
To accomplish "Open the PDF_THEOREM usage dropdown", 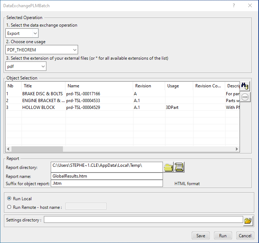I will click(x=42, y=50).
